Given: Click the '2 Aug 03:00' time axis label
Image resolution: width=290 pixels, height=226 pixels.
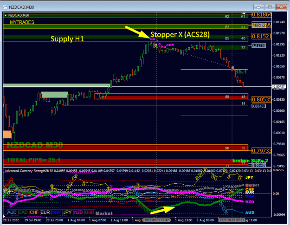Looking at the screenshot, I should [205, 220].
